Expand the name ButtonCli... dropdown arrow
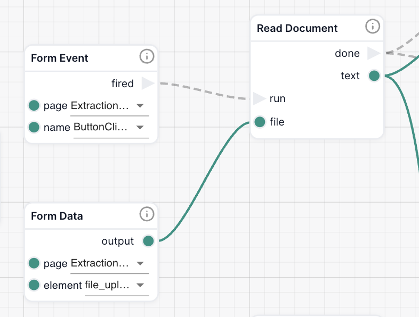Screen dimensions: 419x317 pyautogui.click(x=140, y=128)
